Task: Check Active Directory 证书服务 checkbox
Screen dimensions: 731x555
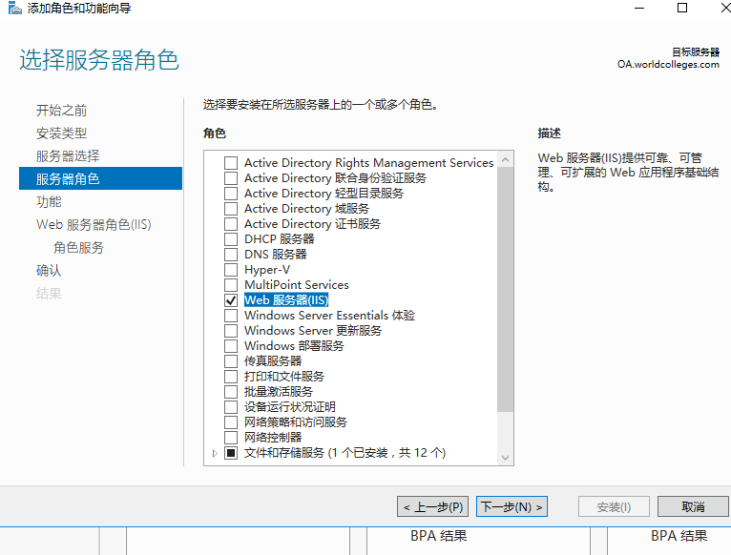Action: point(231,224)
